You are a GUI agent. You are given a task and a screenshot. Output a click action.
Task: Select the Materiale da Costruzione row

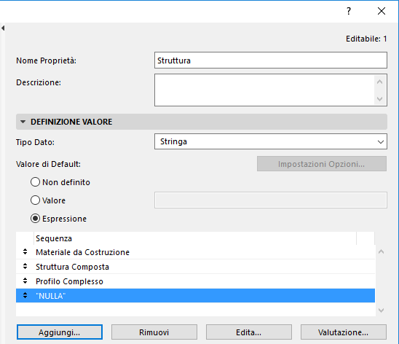tap(195, 252)
